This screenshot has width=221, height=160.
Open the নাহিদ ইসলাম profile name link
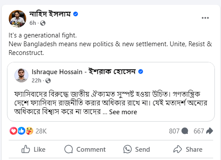click(x=50, y=14)
